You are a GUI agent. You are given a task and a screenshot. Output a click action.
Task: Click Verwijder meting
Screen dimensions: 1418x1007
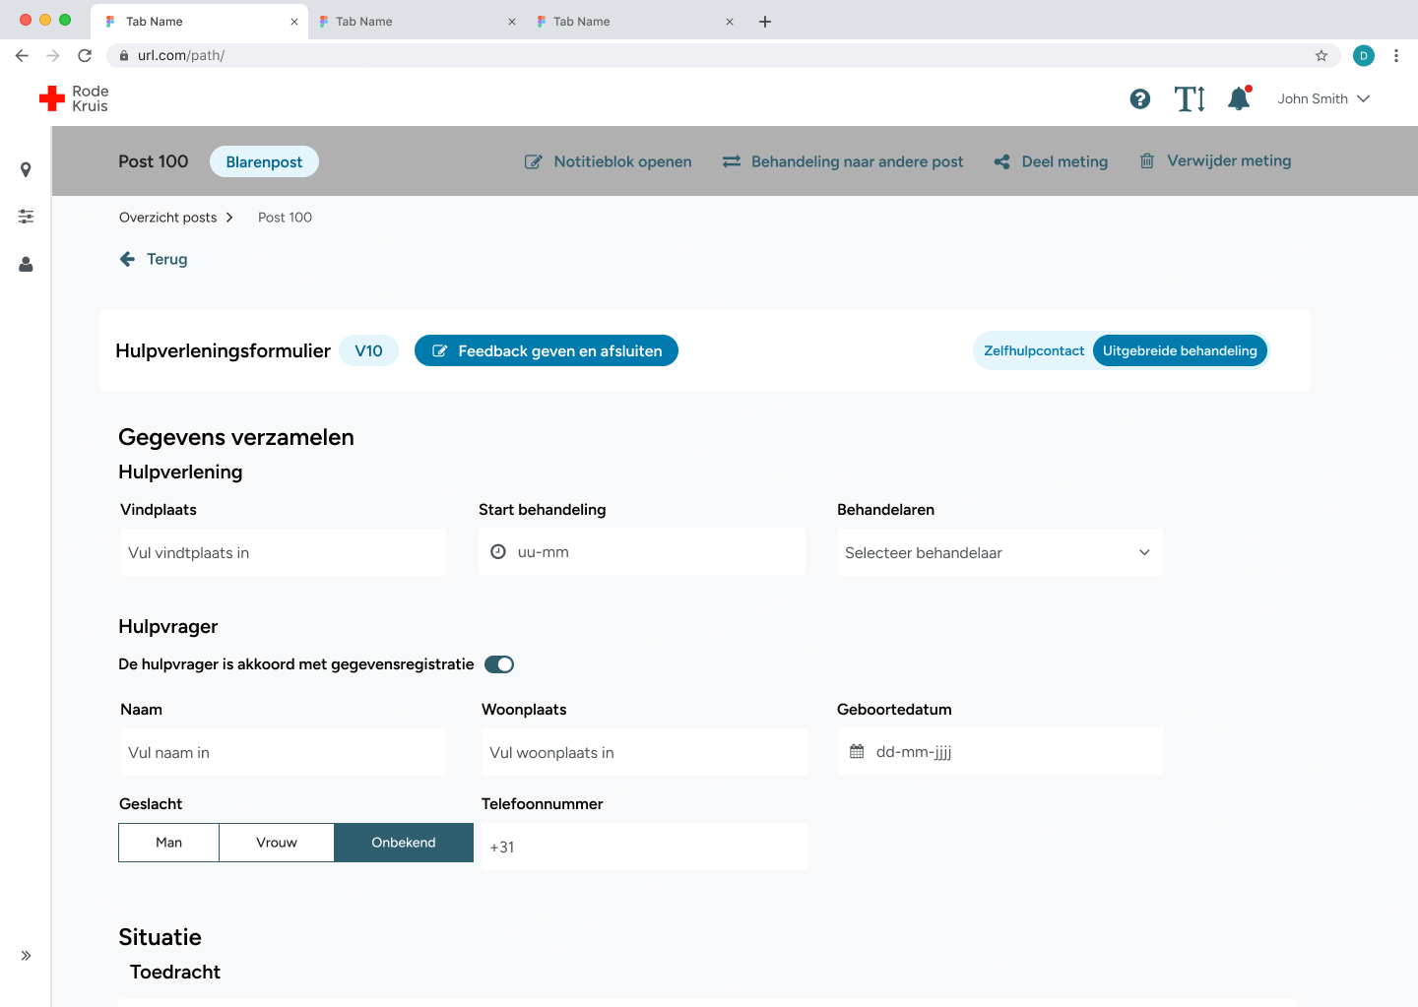1215,160
